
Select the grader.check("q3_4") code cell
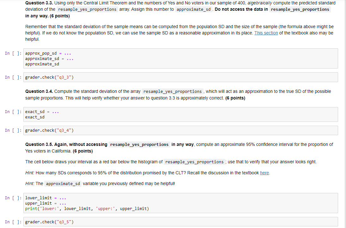(x=180, y=130)
